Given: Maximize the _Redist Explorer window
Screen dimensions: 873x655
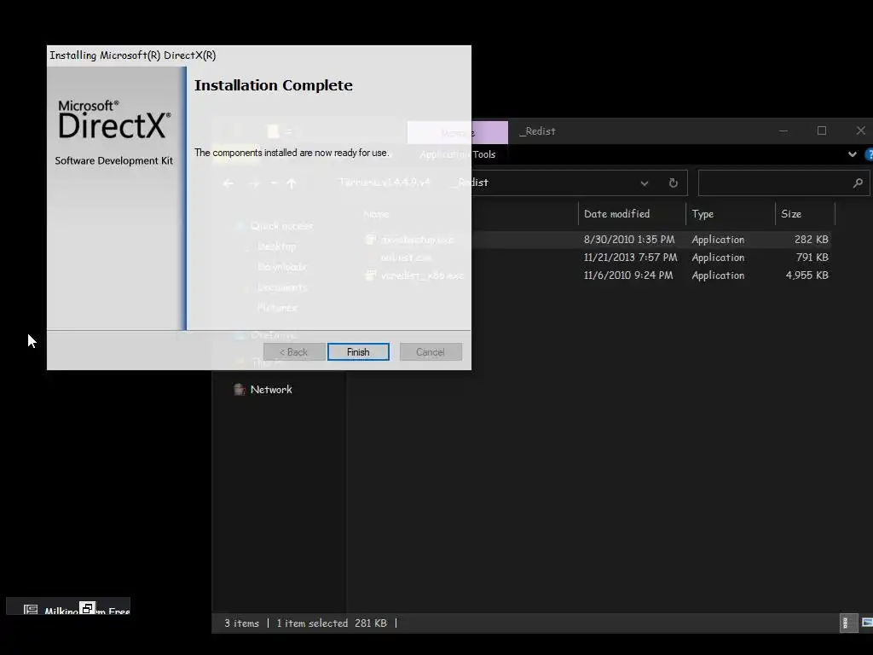Looking at the screenshot, I should click(822, 130).
